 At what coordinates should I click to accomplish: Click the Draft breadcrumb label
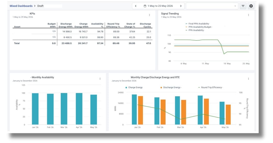[40, 6]
